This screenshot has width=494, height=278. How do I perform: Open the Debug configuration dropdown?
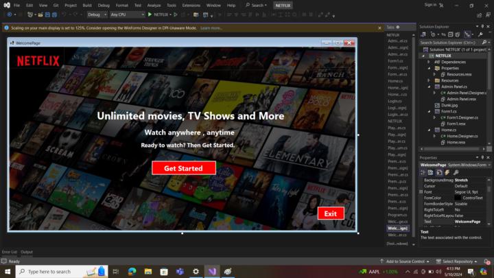pyautogui.click(x=97, y=14)
